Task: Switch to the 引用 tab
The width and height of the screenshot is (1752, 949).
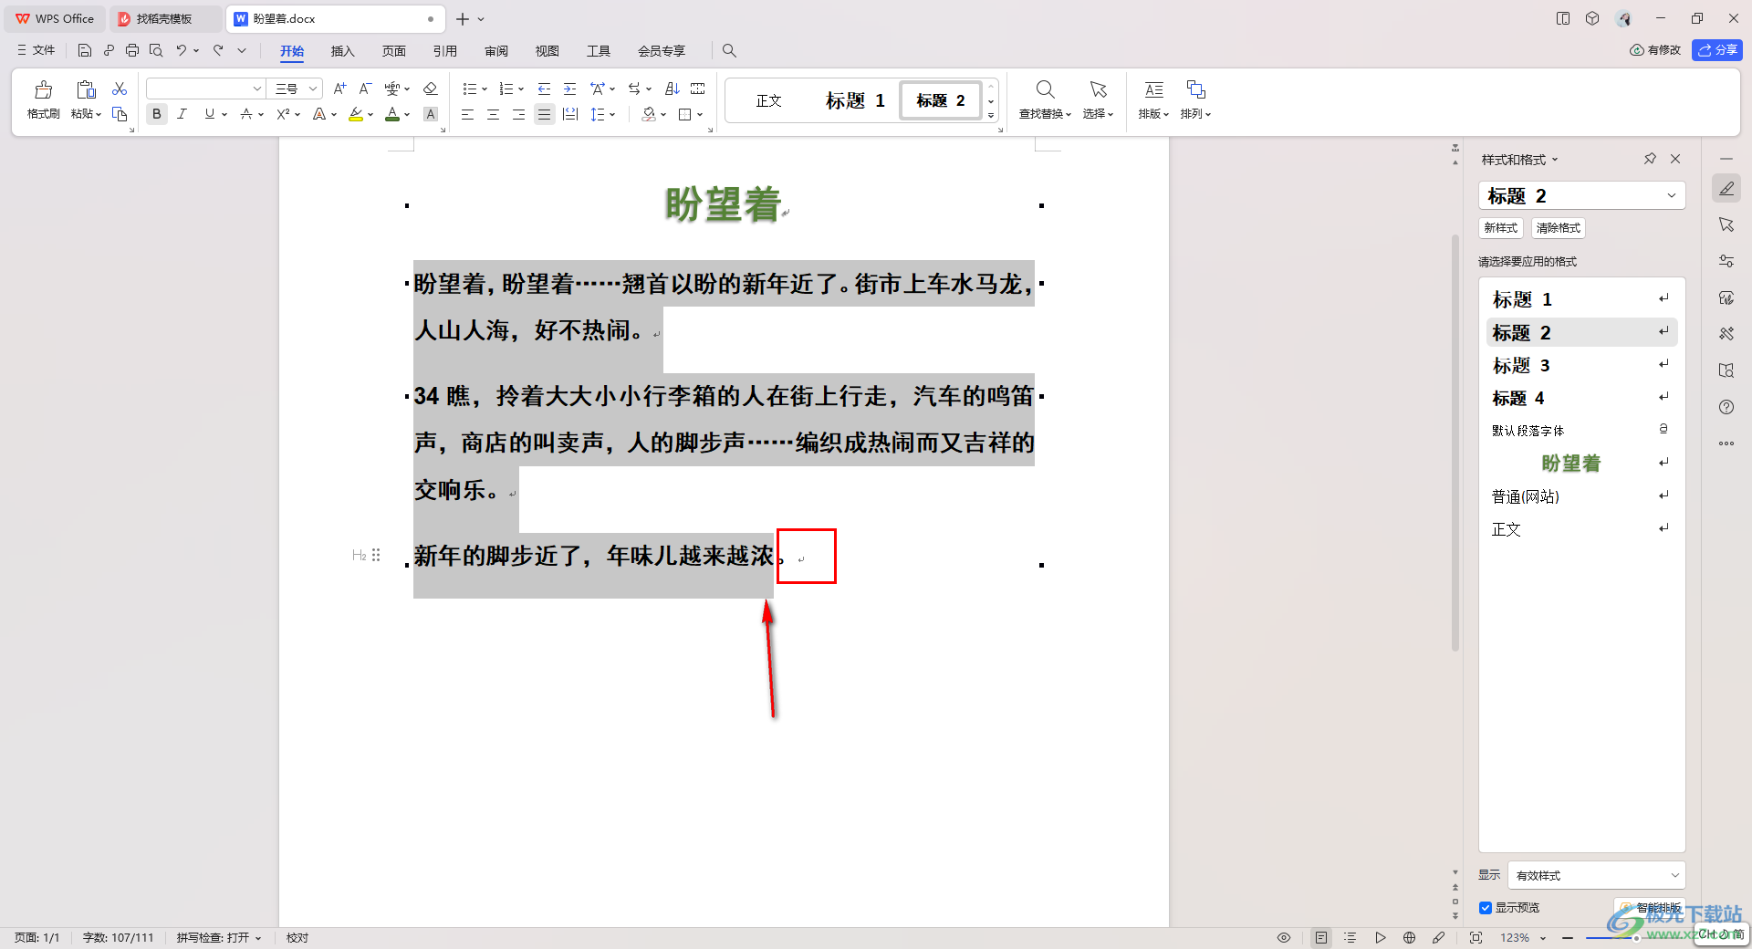Action: click(x=444, y=51)
